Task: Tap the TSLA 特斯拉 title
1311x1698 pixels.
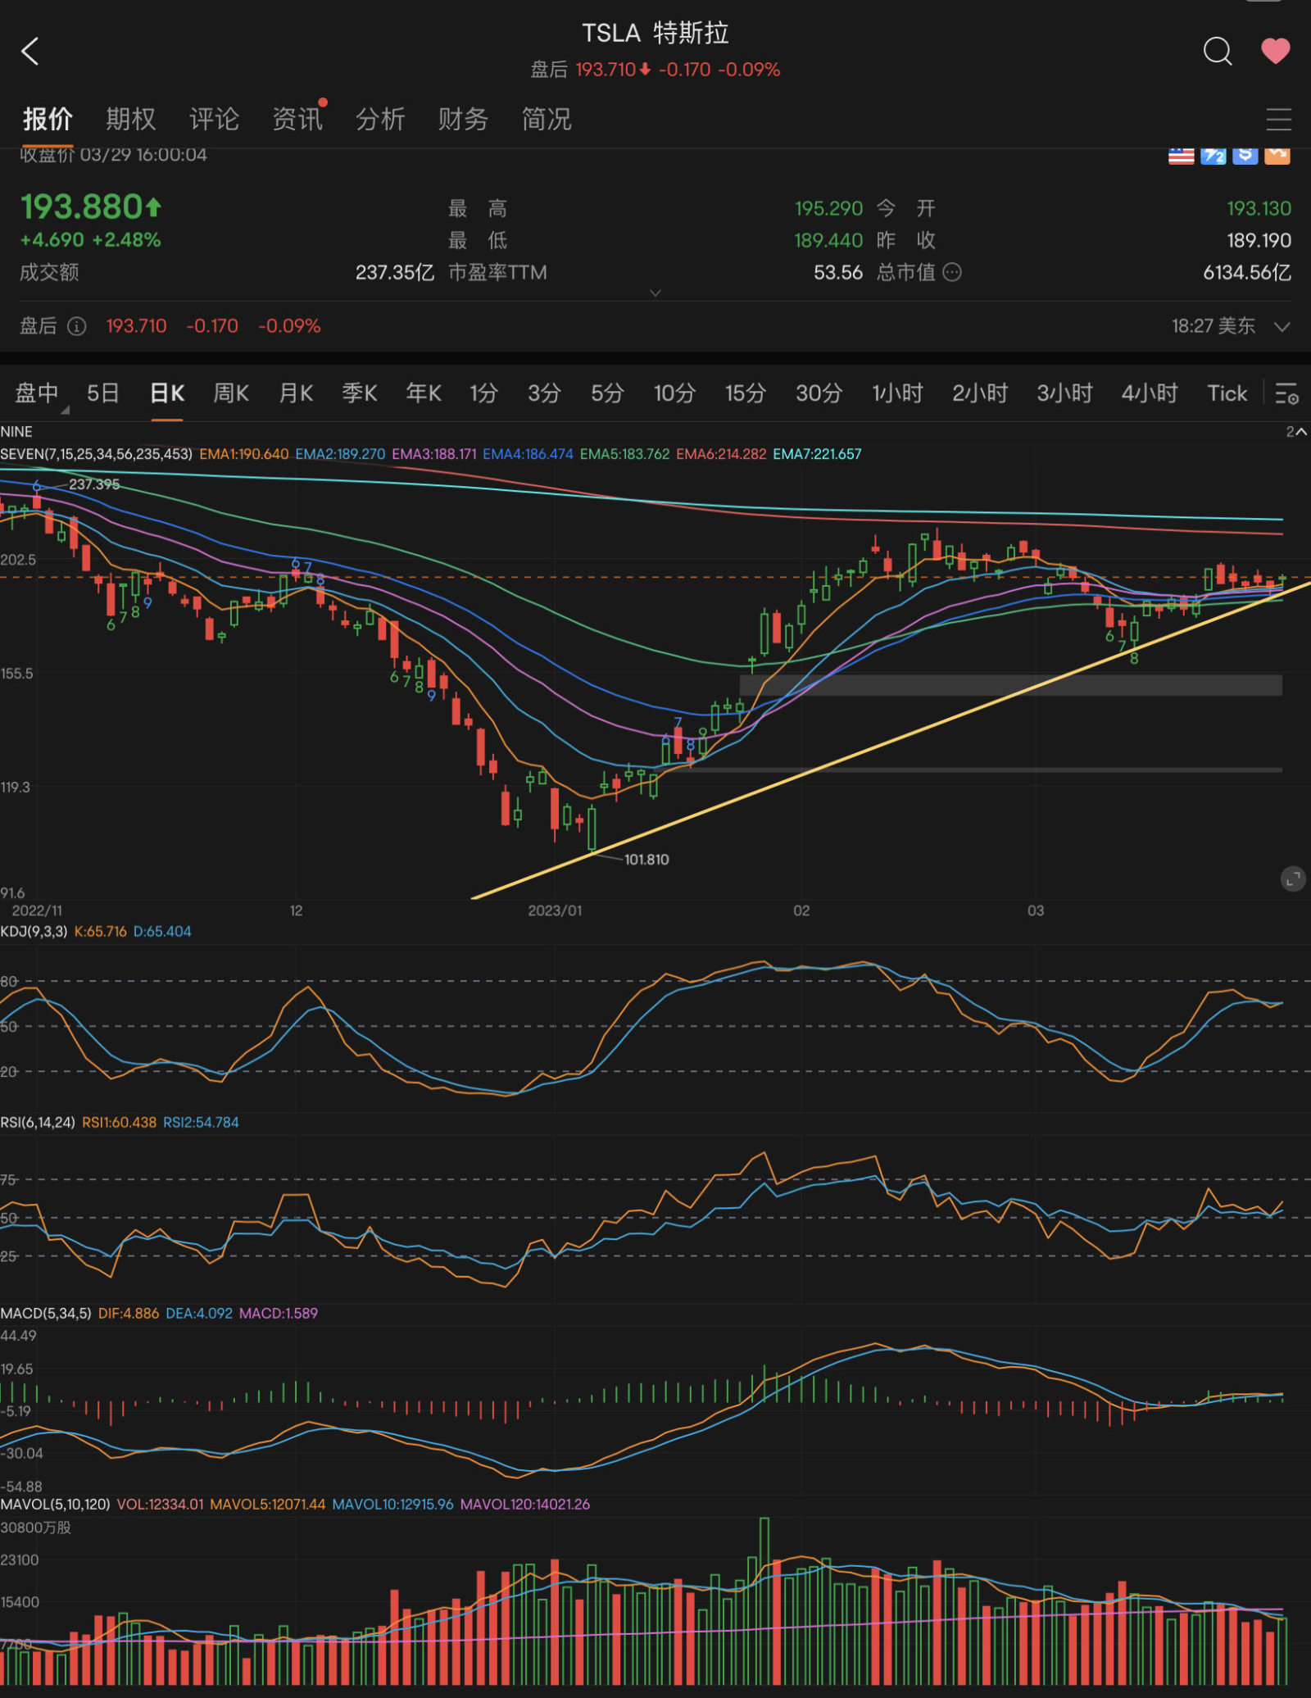Action: (655, 33)
